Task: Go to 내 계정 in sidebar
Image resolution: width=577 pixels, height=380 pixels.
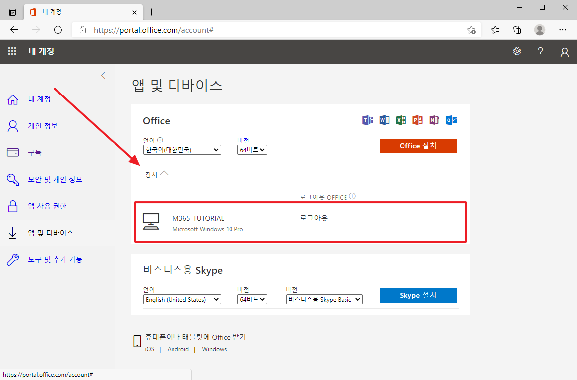Action: tap(39, 99)
